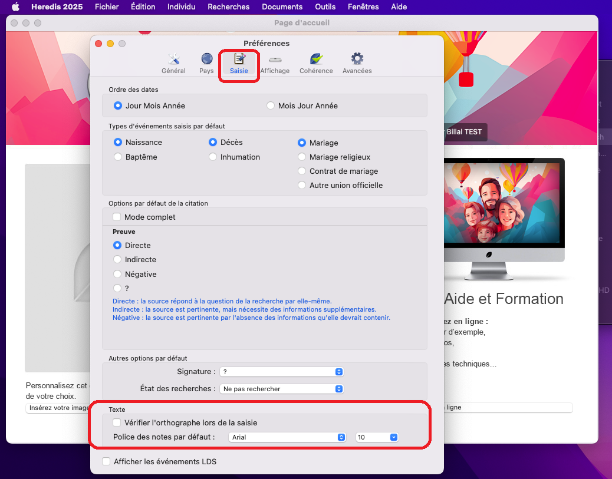Select the Indirecte proof option
The width and height of the screenshot is (612, 479).
pos(117,260)
